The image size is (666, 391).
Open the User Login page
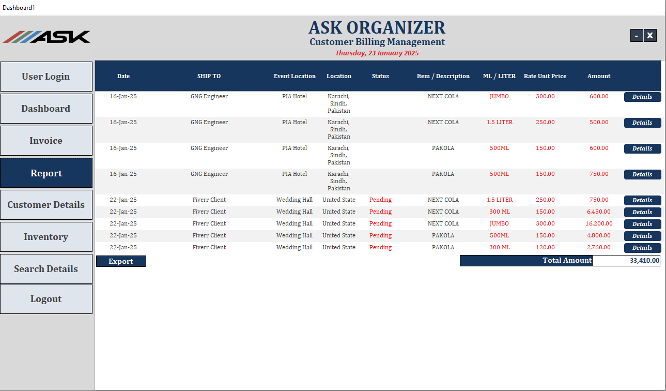click(47, 77)
